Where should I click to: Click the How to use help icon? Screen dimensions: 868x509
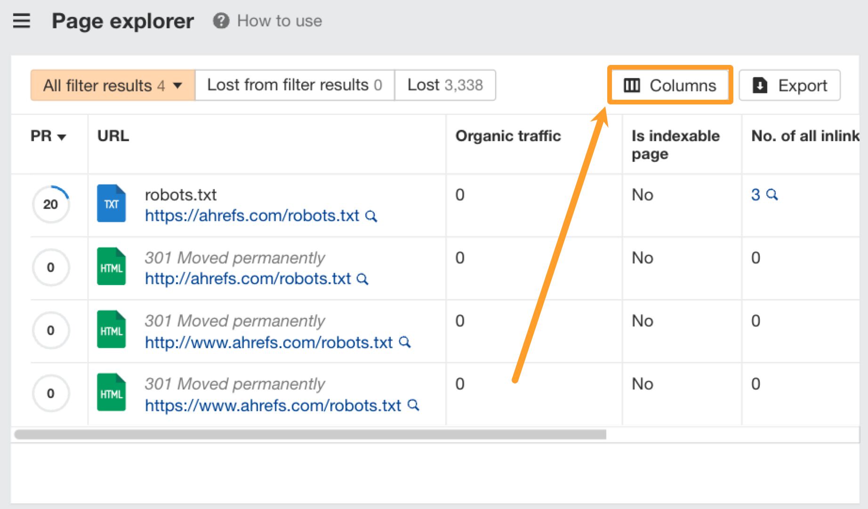(221, 21)
